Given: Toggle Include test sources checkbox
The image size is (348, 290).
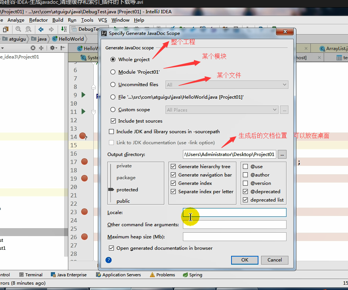Looking at the screenshot, I should (x=113, y=121).
